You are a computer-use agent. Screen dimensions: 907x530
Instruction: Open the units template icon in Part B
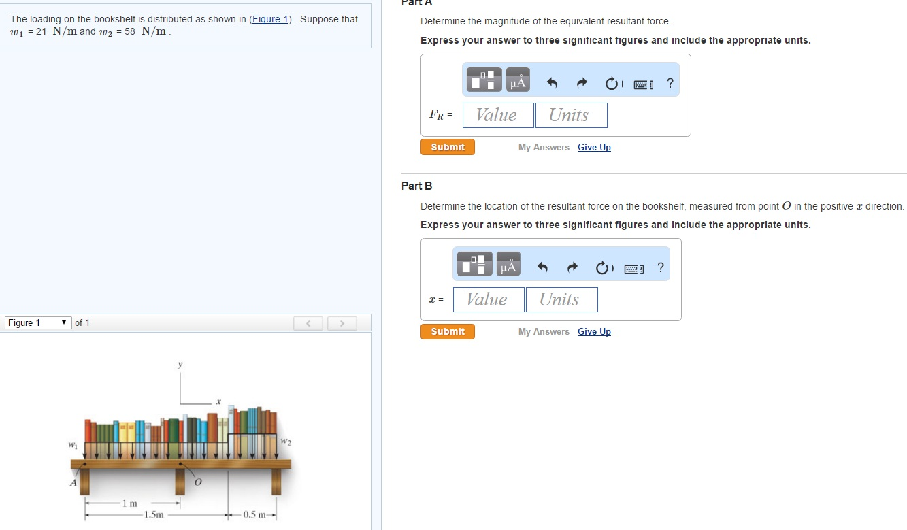474,263
